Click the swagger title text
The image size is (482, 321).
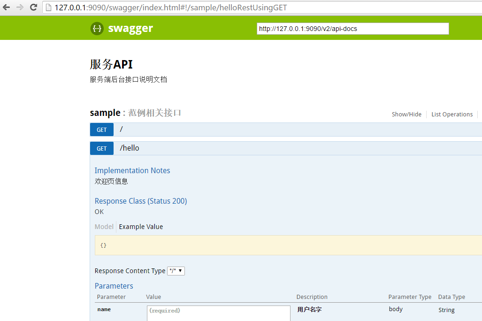(x=130, y=29)
